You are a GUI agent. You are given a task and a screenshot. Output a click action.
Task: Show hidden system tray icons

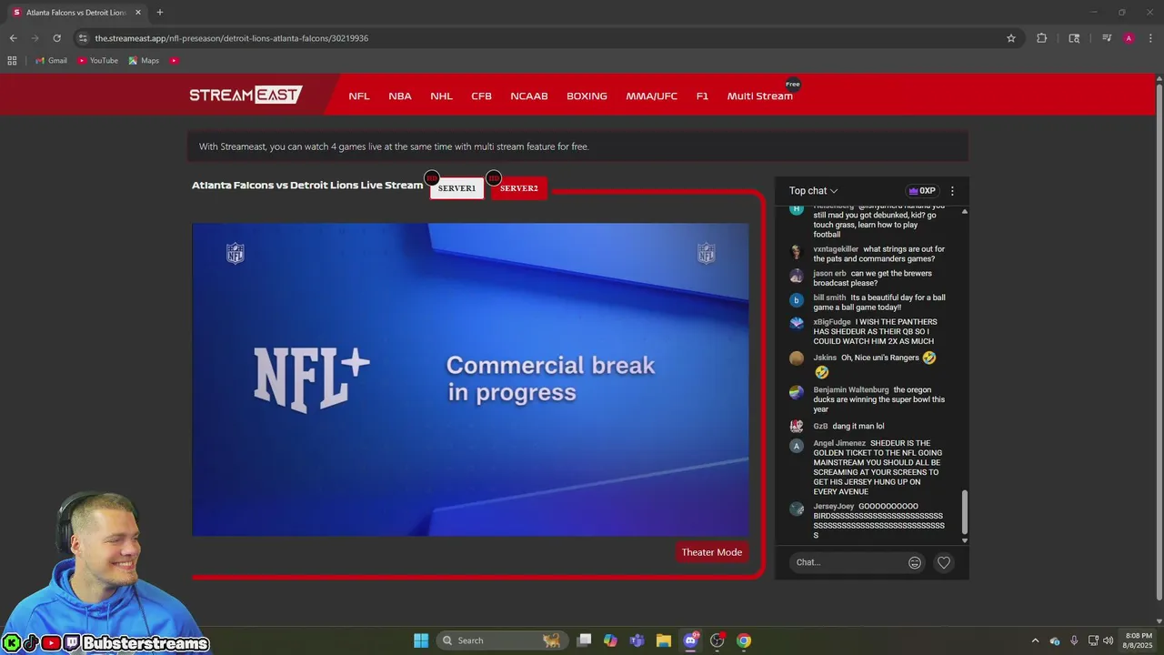pos(1035,640)
